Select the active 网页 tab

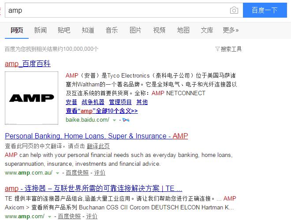click(17, 30)
